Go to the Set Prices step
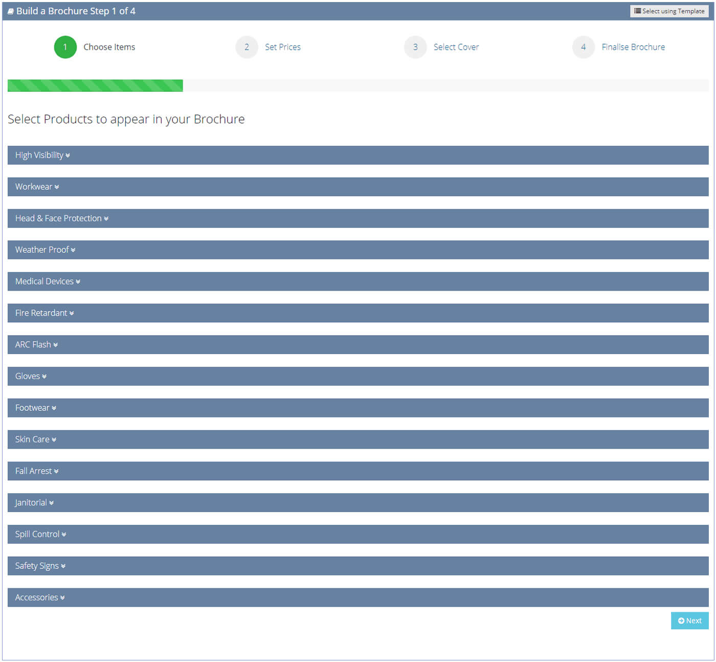 tap(283, 47)
